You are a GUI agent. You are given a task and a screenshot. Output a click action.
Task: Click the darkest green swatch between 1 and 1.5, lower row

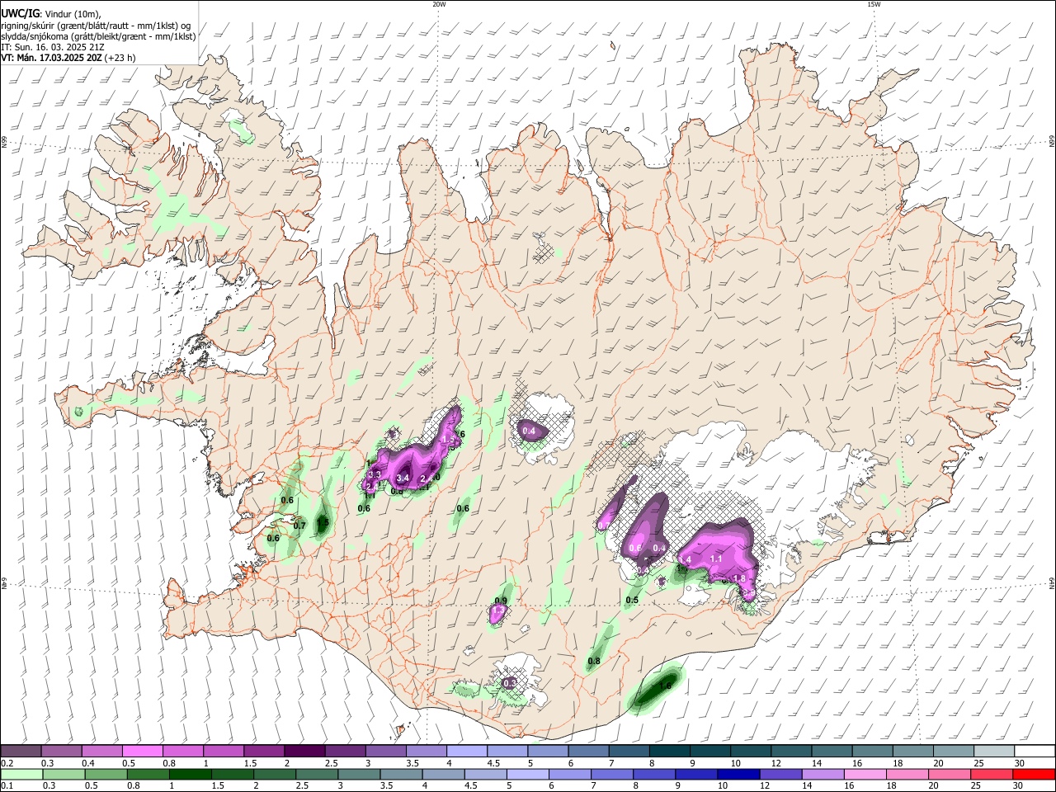[x=189, y=774]
